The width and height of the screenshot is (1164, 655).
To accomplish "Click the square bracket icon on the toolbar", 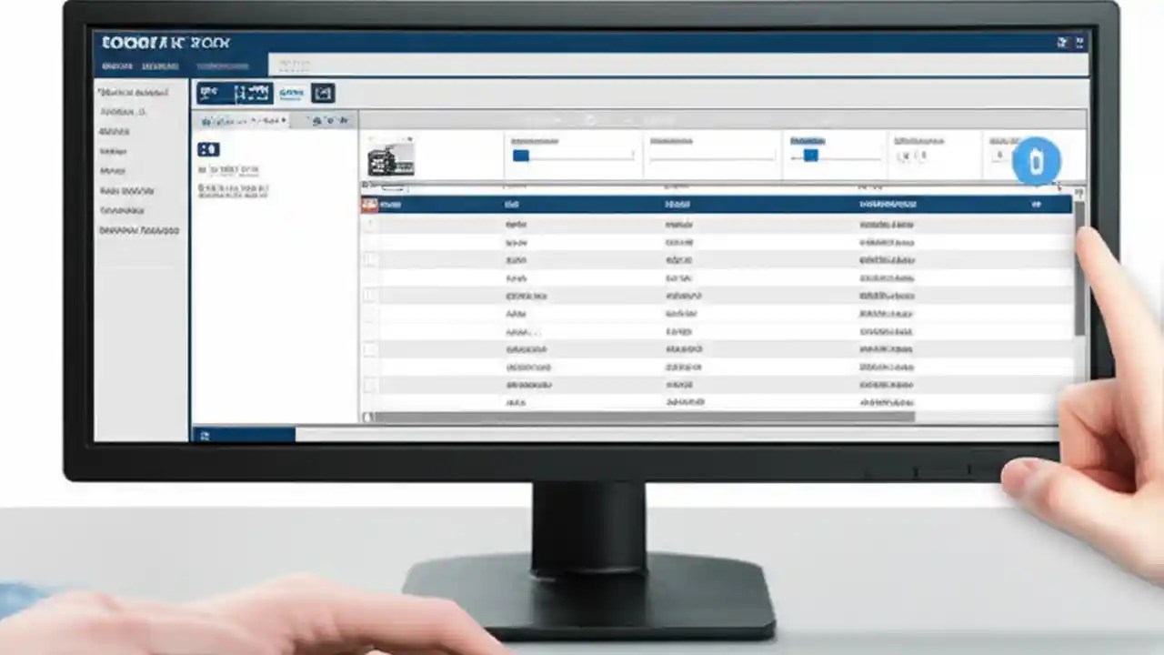I will coord(323,92).
